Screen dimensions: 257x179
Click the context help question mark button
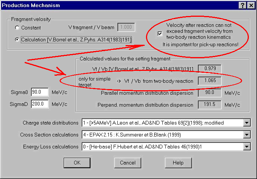(242, 5)
